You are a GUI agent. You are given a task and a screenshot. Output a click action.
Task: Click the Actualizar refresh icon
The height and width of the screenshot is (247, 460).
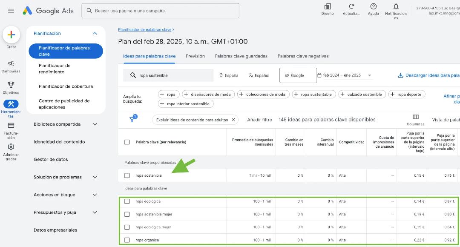pyautogui.click(x=351, y=6)
